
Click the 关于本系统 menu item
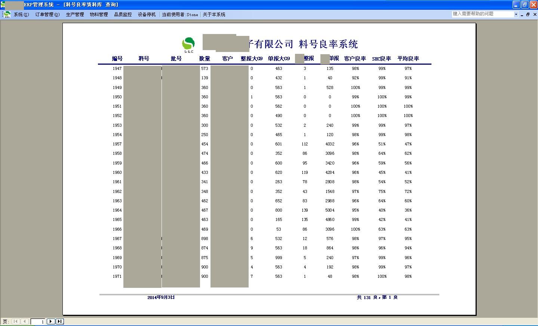pos(214,15)
